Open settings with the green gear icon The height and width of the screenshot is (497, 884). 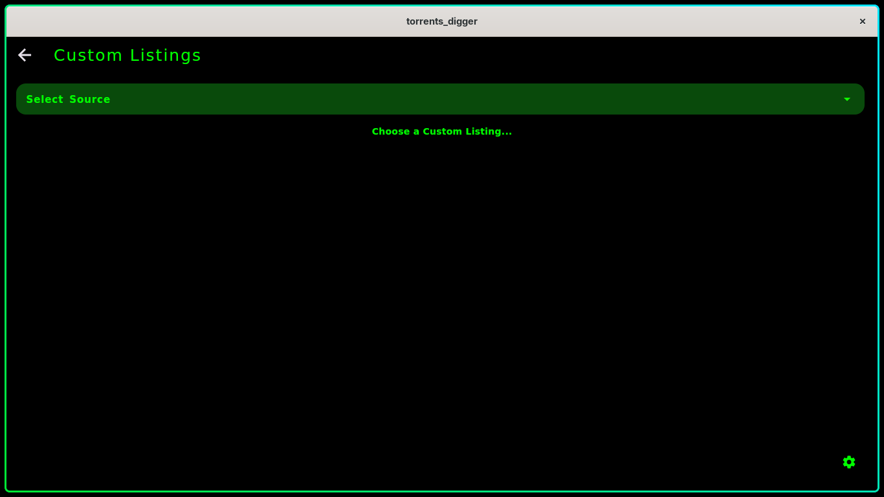[x=849, y=462]
